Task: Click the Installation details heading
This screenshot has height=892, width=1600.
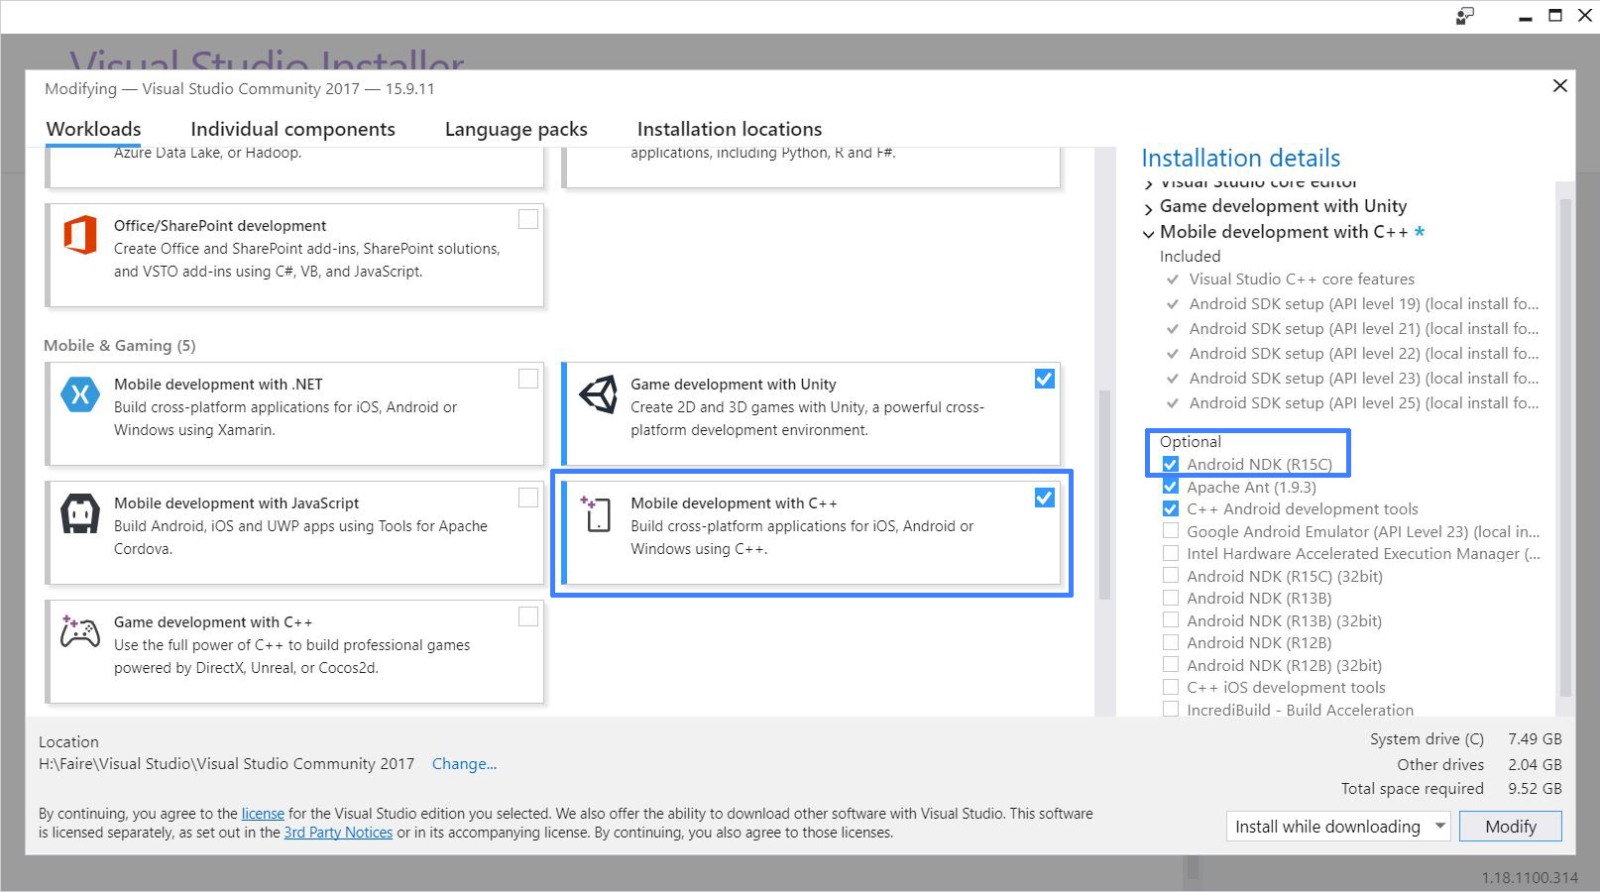Action: point(1241,158)
